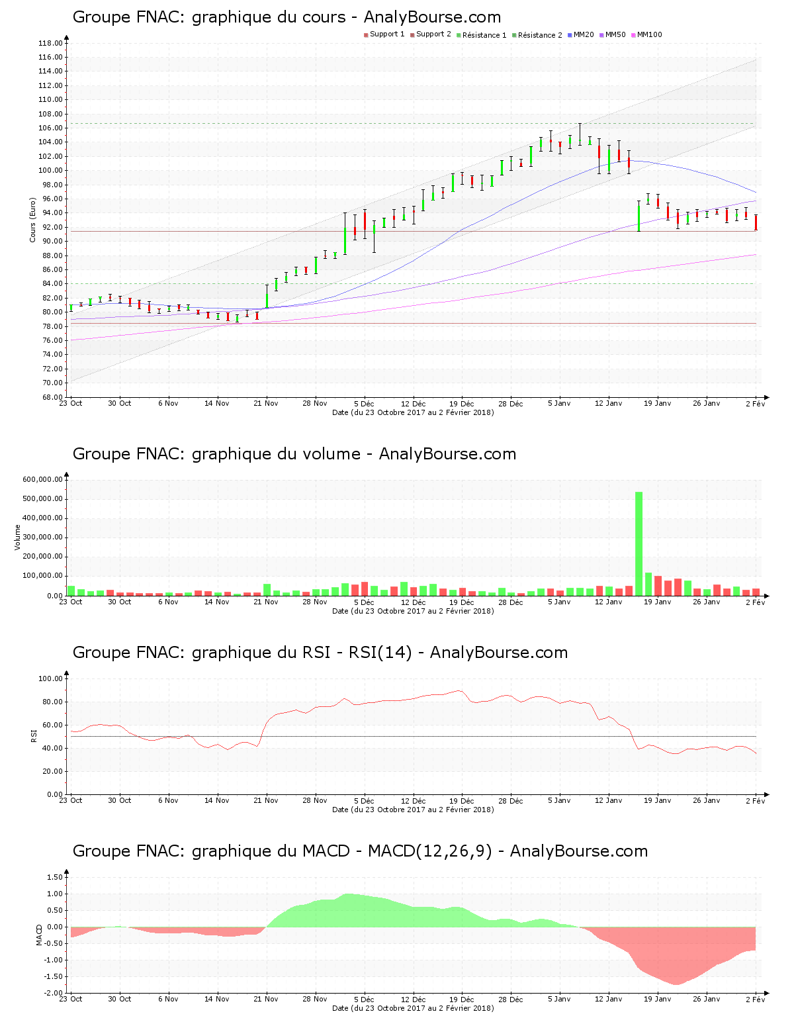Click the tallest green volume bar
Viewport: 794px width, 1026px height.
639,543
